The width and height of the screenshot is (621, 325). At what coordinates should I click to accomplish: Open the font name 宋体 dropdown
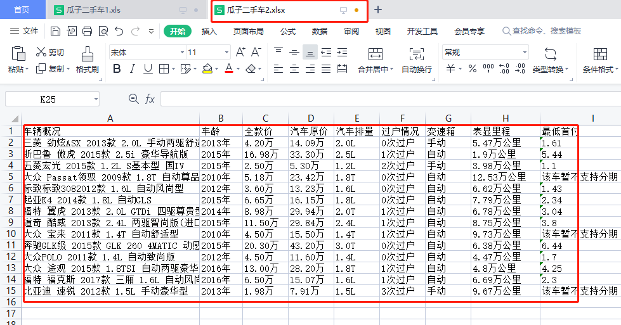(182, 52)
